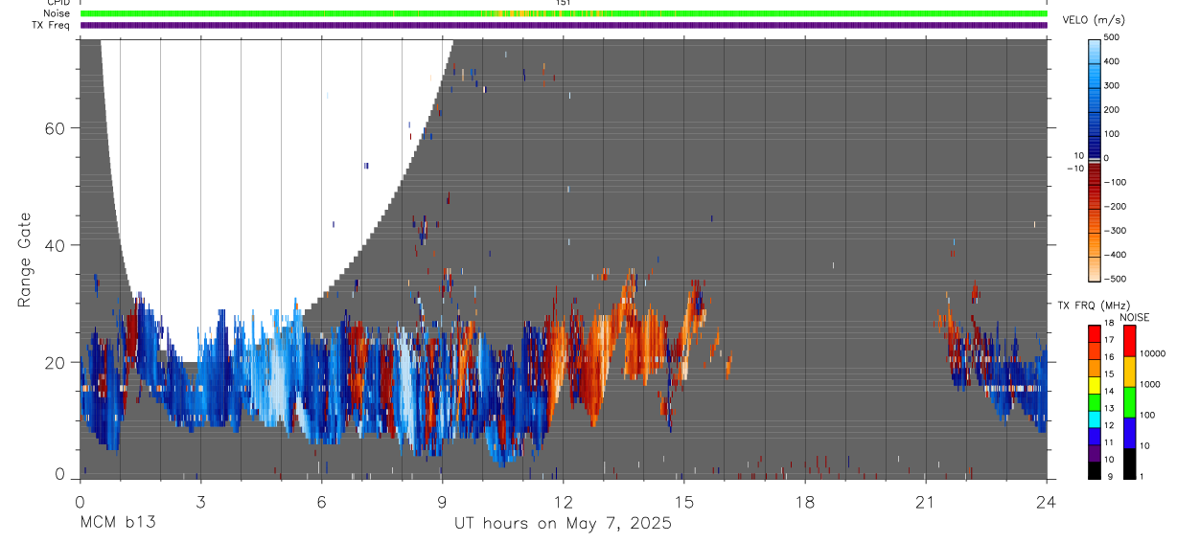
Task: Select the 12 hour tick label
Action: (x=563, y=501)
